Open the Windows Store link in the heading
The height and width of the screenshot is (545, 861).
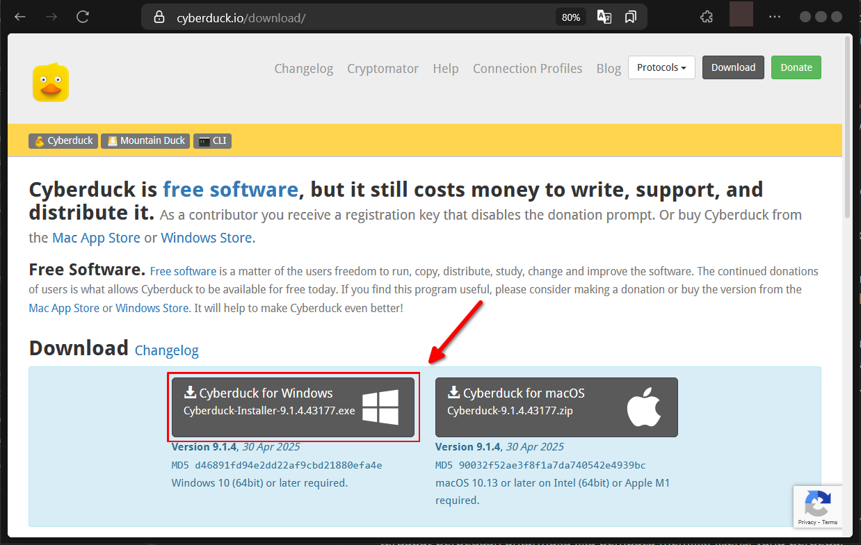(207, 238)
